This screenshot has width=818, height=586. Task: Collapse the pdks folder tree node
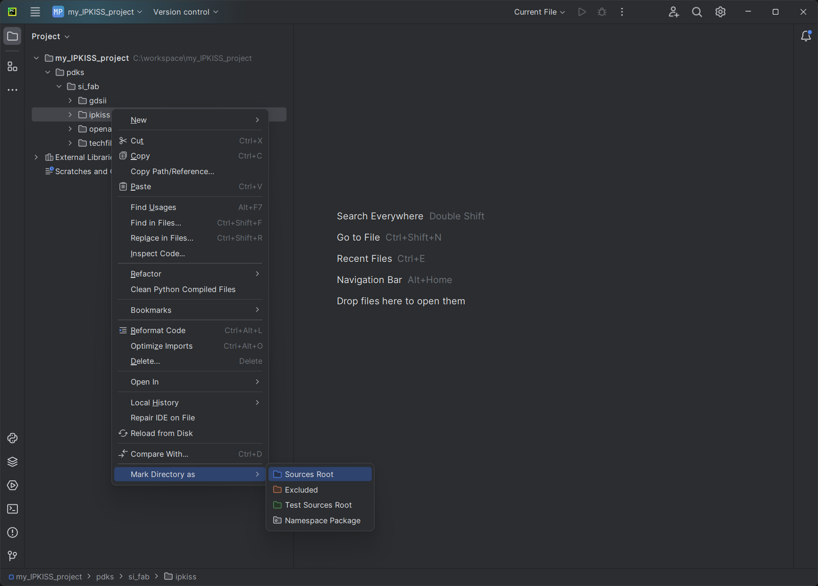click(48, 72)
